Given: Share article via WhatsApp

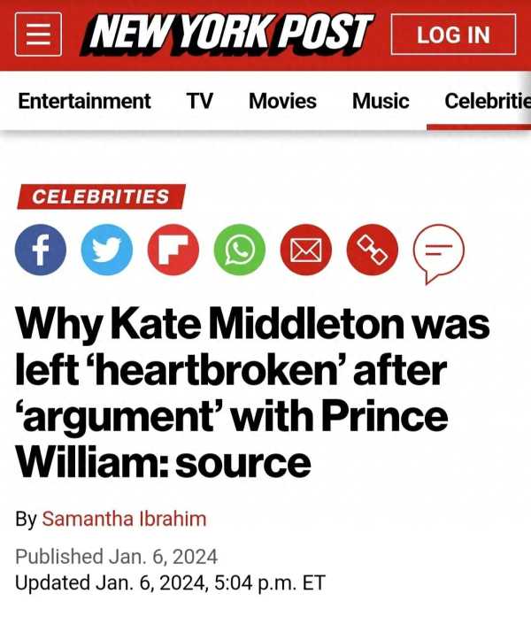Looking at the screenshot, I should [x=240, y=250].
